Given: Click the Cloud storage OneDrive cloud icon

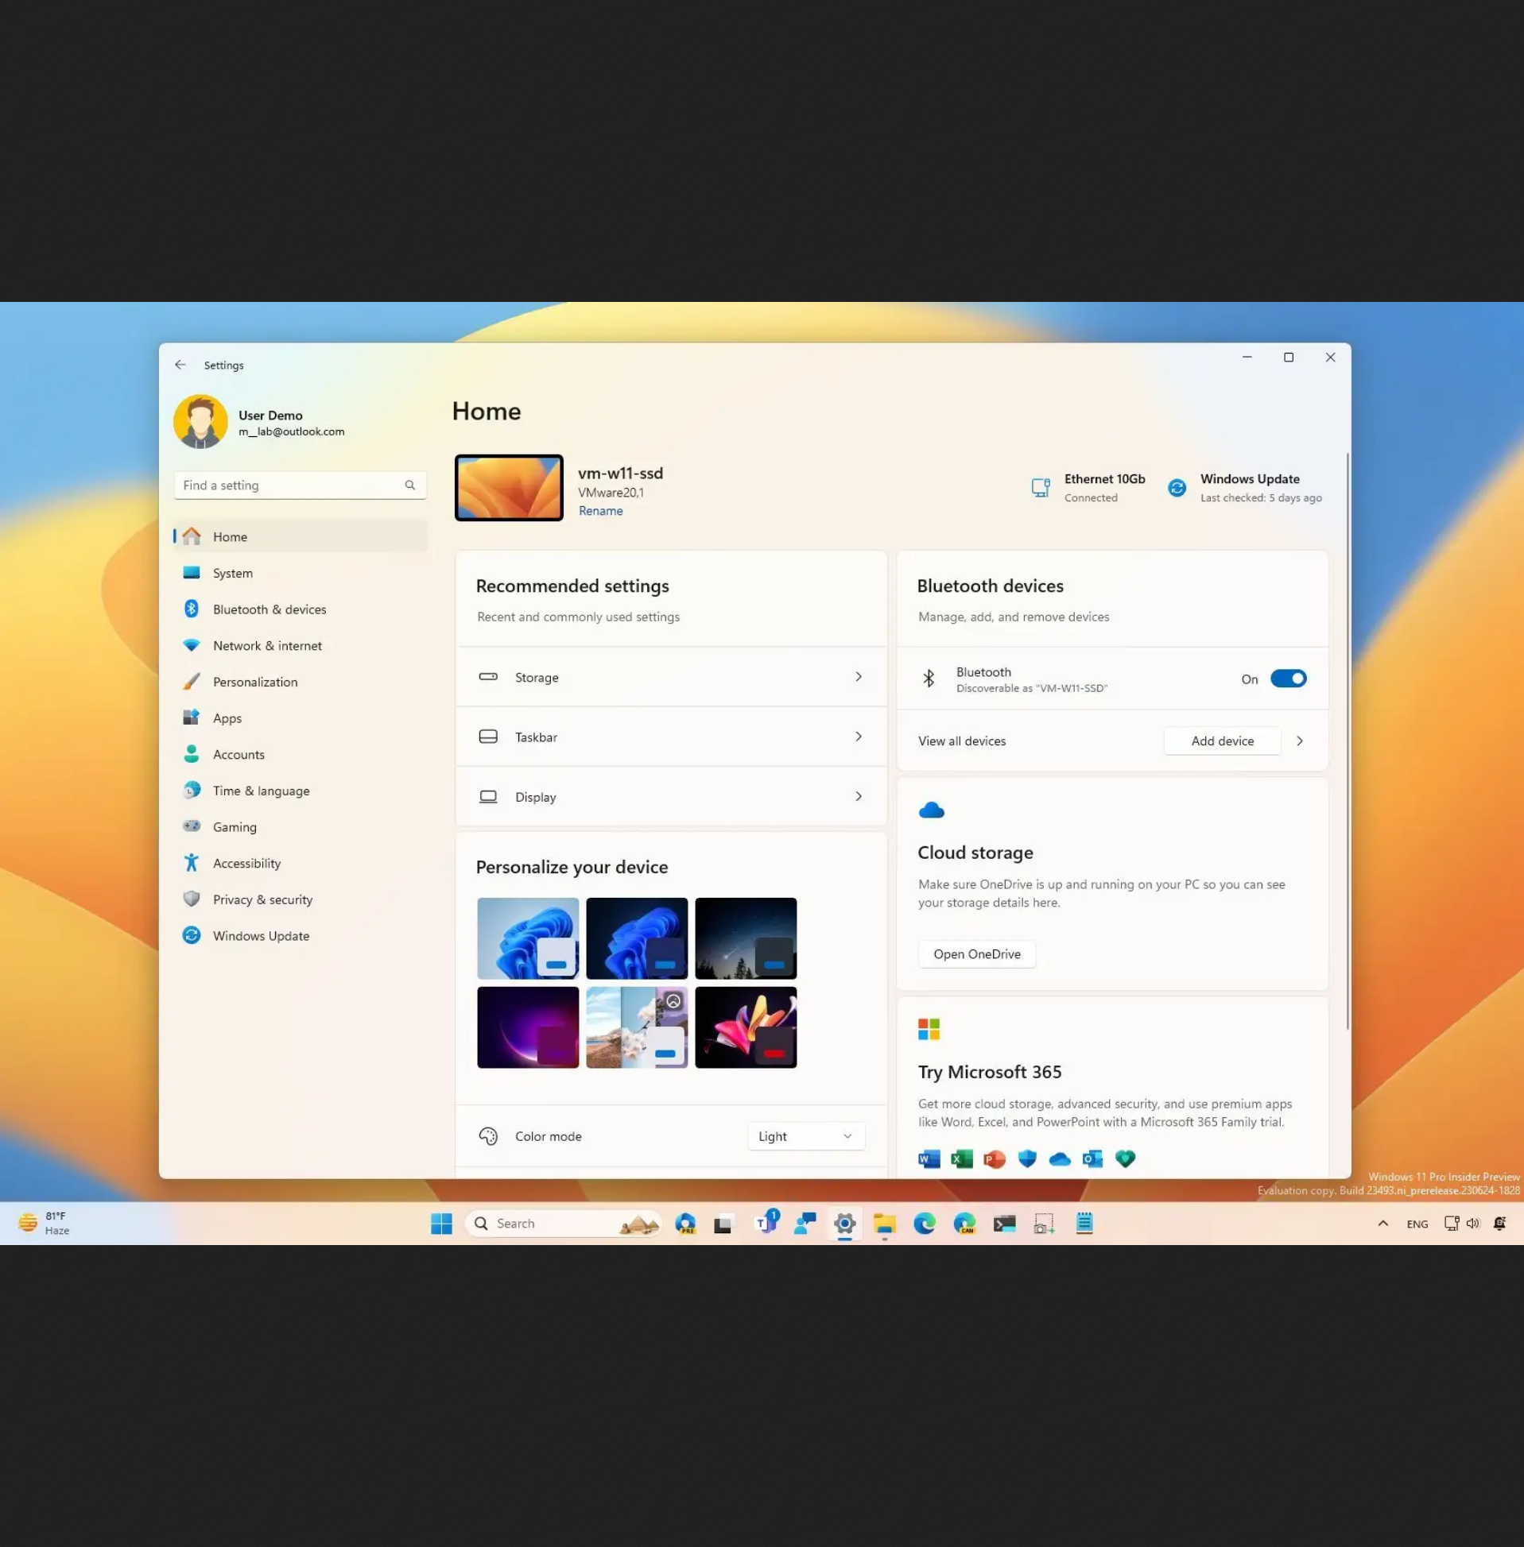Looking at the screenshot, I should tap(932, 810).
